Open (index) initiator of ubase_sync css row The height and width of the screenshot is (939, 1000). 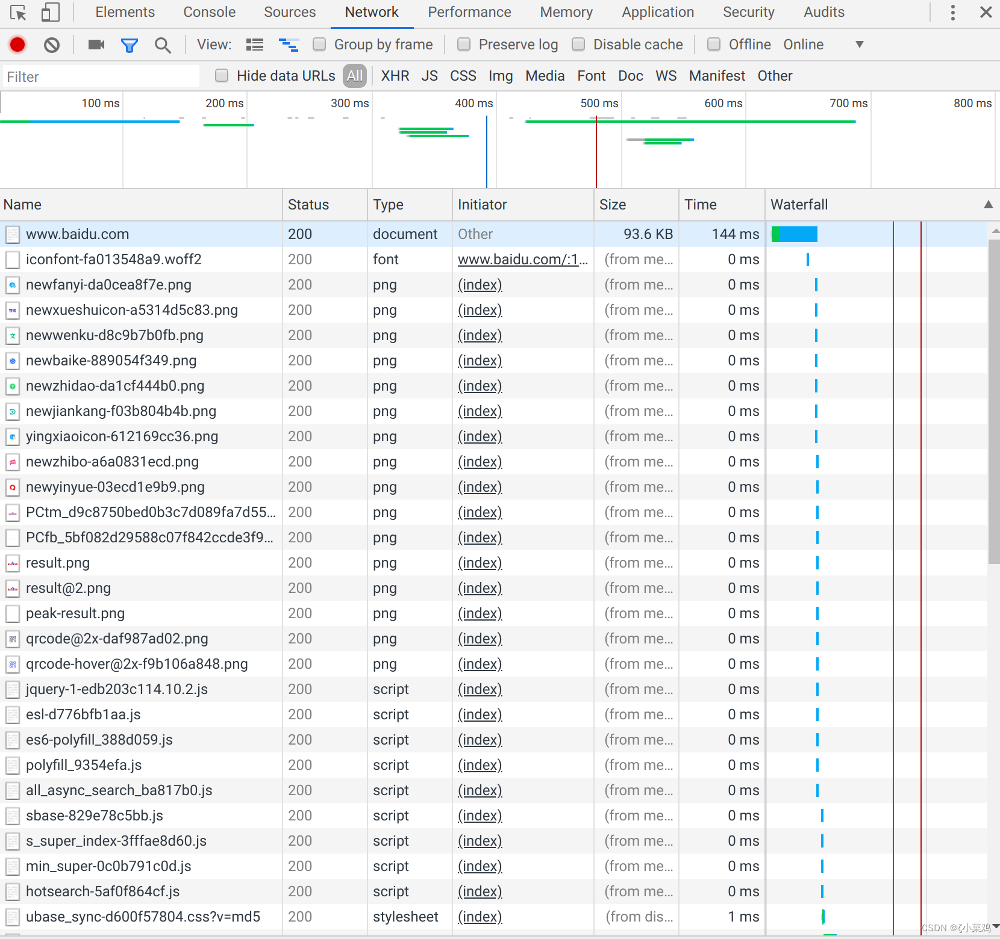480,917
